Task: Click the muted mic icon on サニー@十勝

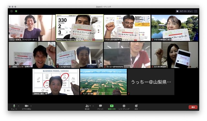Action: click(81, 94)
